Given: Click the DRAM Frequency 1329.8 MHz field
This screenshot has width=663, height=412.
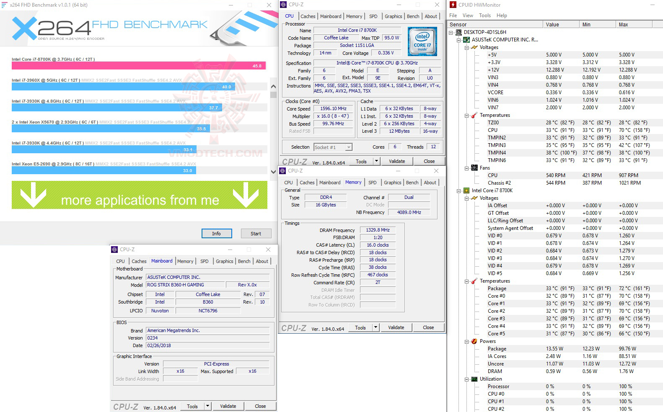Looking at the screenshot, I should (378, 230).
